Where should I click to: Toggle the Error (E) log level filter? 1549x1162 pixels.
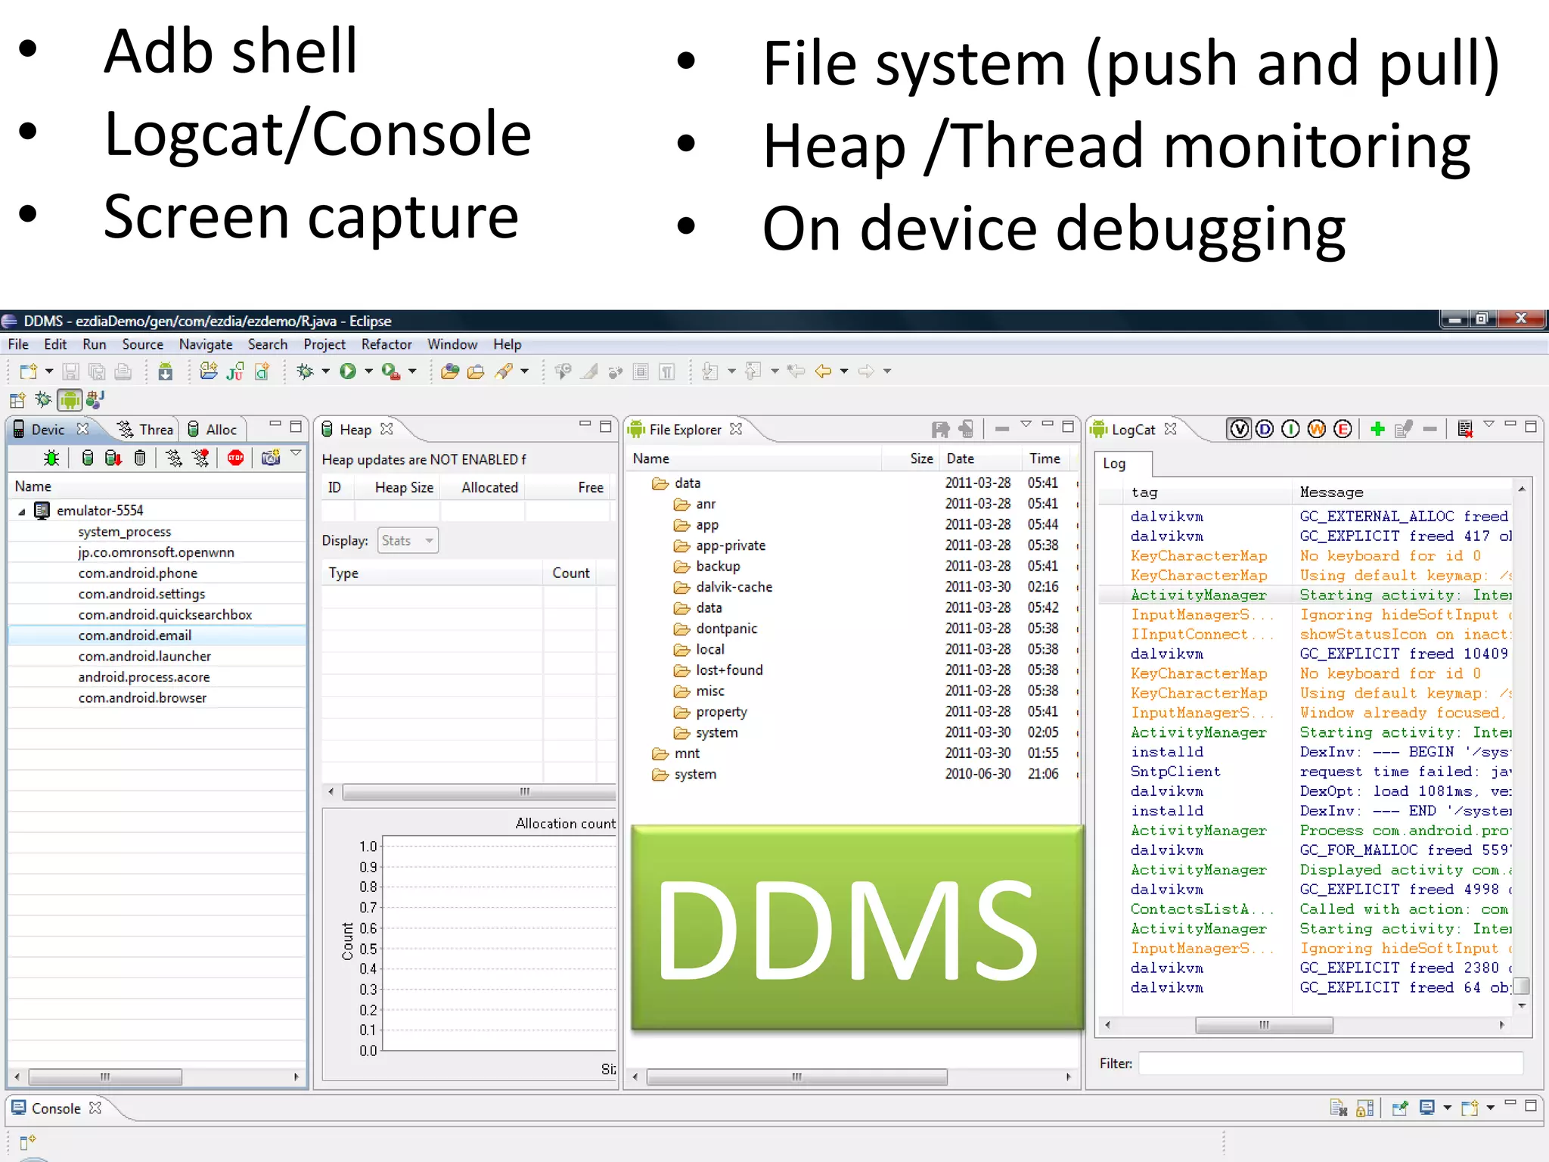click(x=1343, y=430)
